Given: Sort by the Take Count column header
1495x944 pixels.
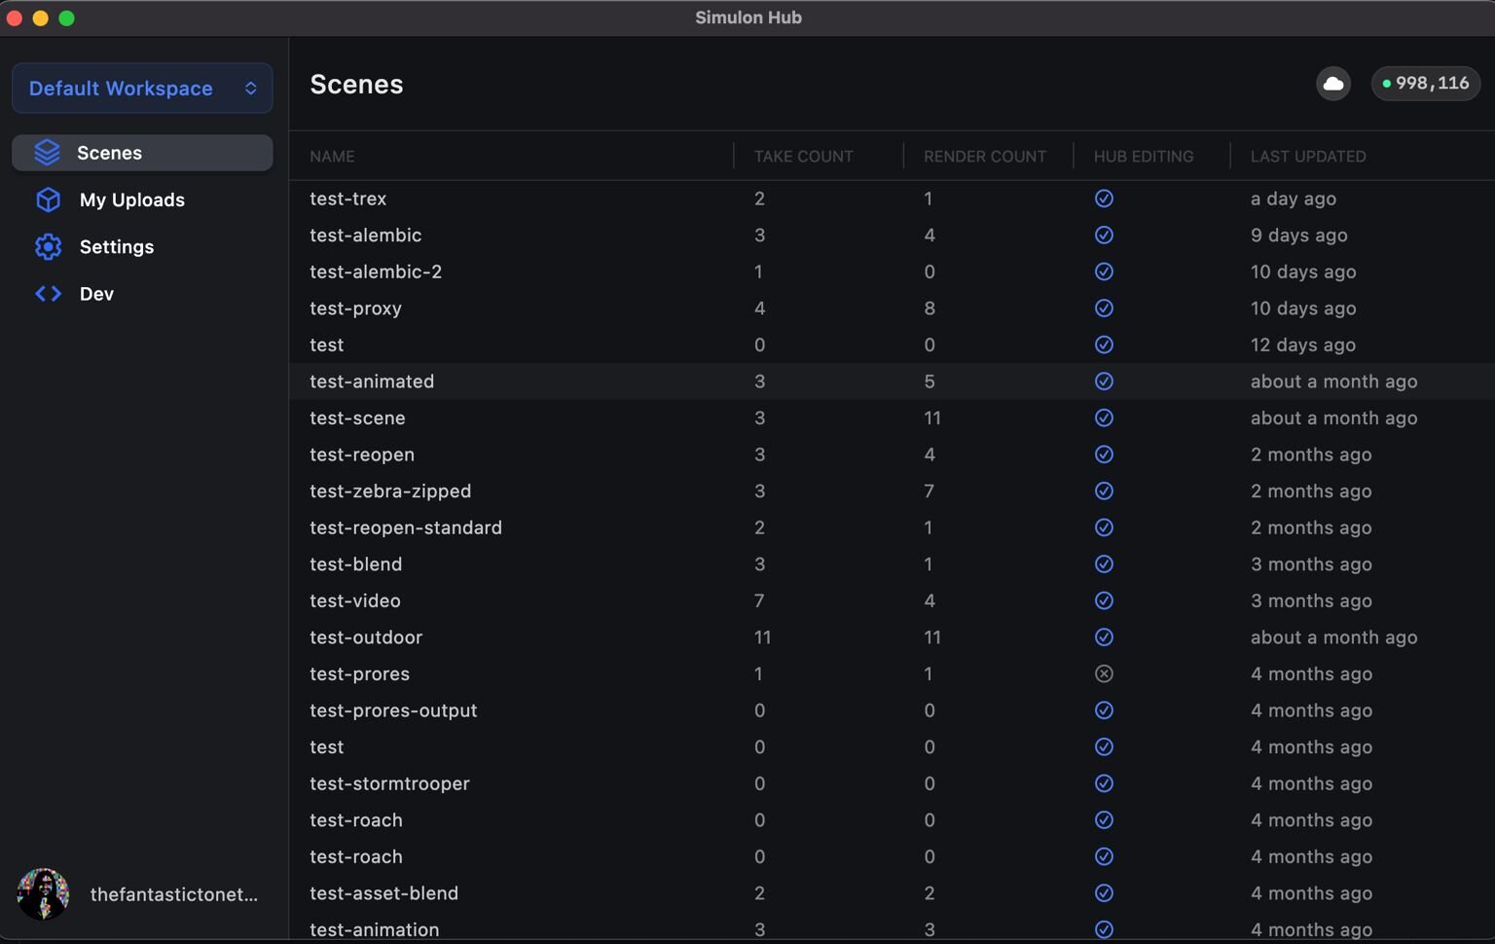Looking at the screenshot, I should (803, 157).
